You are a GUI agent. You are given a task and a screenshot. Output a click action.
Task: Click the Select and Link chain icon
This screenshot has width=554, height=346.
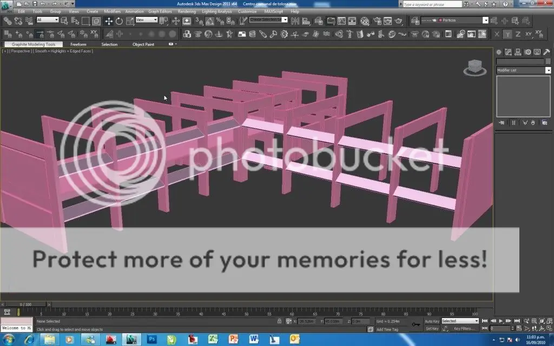[x=7, y=21]
